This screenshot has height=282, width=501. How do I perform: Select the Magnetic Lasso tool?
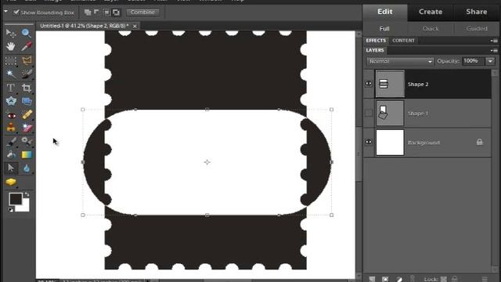27,60
